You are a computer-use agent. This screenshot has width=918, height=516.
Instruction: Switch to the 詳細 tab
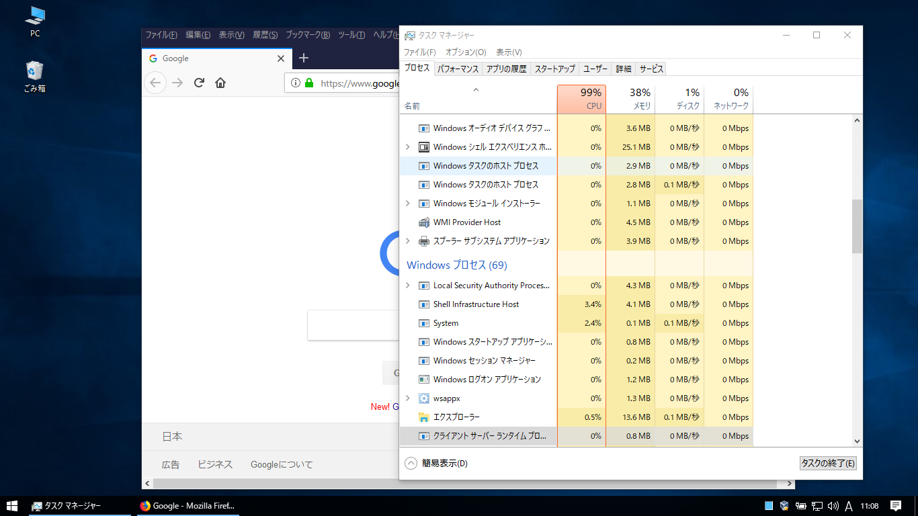pos(624,69)
